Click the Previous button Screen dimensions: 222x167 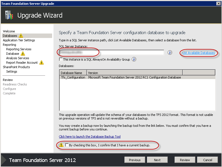click(135, 160)
